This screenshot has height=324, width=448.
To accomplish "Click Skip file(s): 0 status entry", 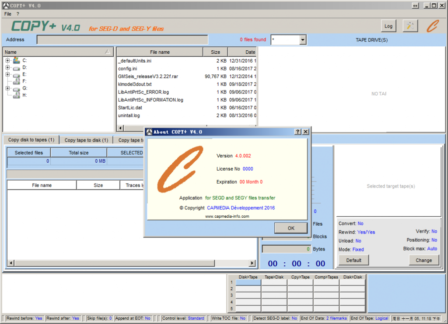I will pos(99,318).
